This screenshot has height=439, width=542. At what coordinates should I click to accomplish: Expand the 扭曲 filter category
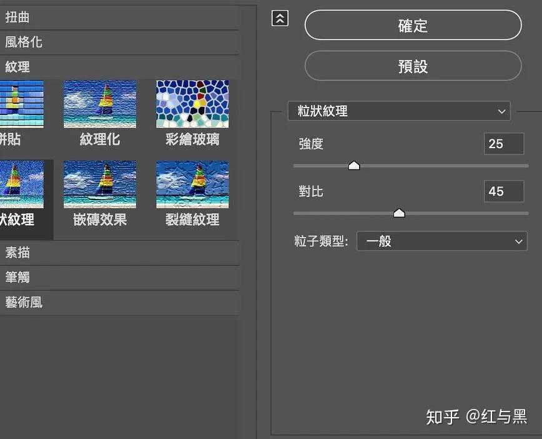[x=119, y=18]
